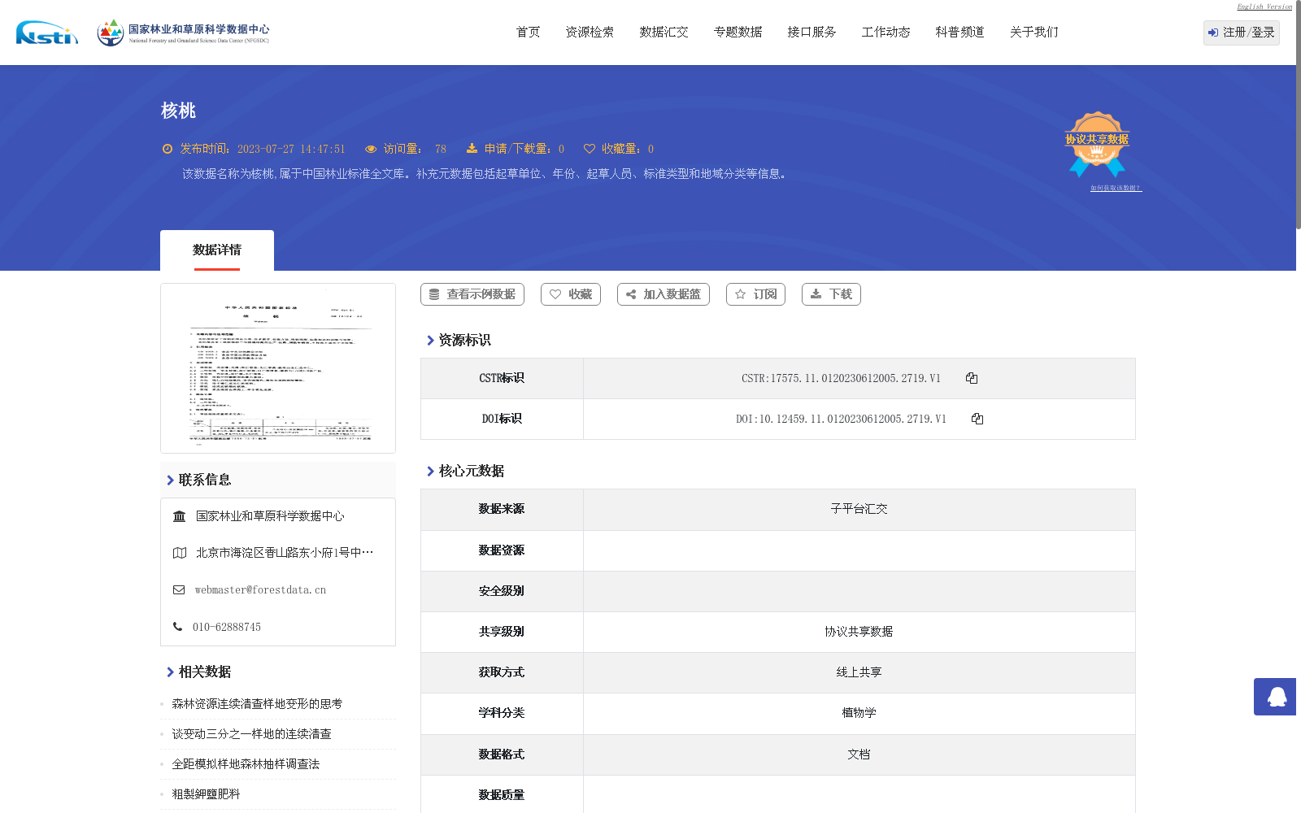The height and width of the screenshot is (813, 1301).
Task: Click the map icon beside address
Action: coord(180,553)
